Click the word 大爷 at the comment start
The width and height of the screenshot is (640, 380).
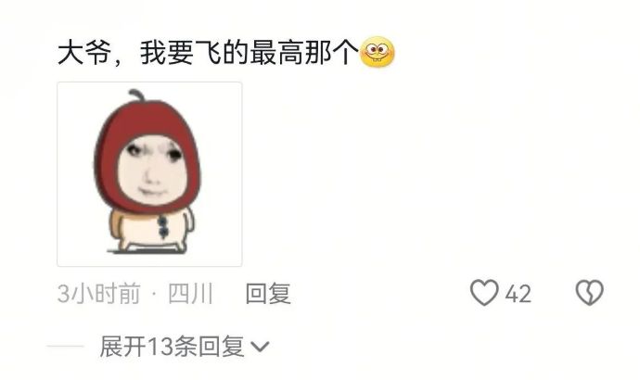tap(83, 52)
